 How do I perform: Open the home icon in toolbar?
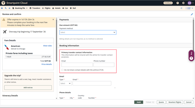(x=2, y=8)
